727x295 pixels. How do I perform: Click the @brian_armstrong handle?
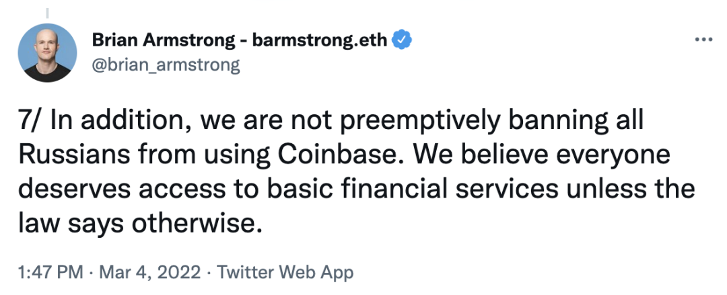point(166,65)
